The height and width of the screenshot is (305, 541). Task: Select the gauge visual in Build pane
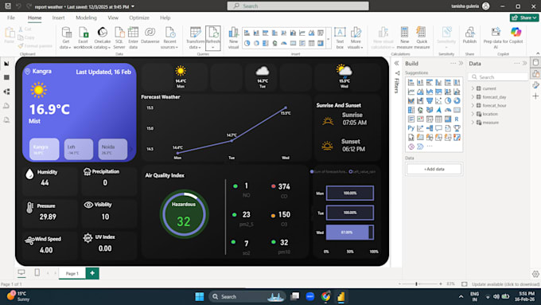tap(448, 110)
